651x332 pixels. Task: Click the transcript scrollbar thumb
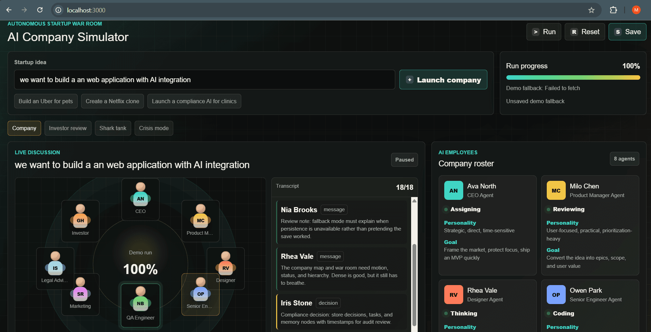[x=414, y=285]
